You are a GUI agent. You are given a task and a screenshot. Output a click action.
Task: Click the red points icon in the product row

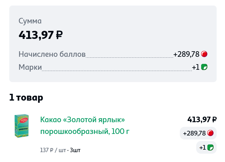pos(210,133)
